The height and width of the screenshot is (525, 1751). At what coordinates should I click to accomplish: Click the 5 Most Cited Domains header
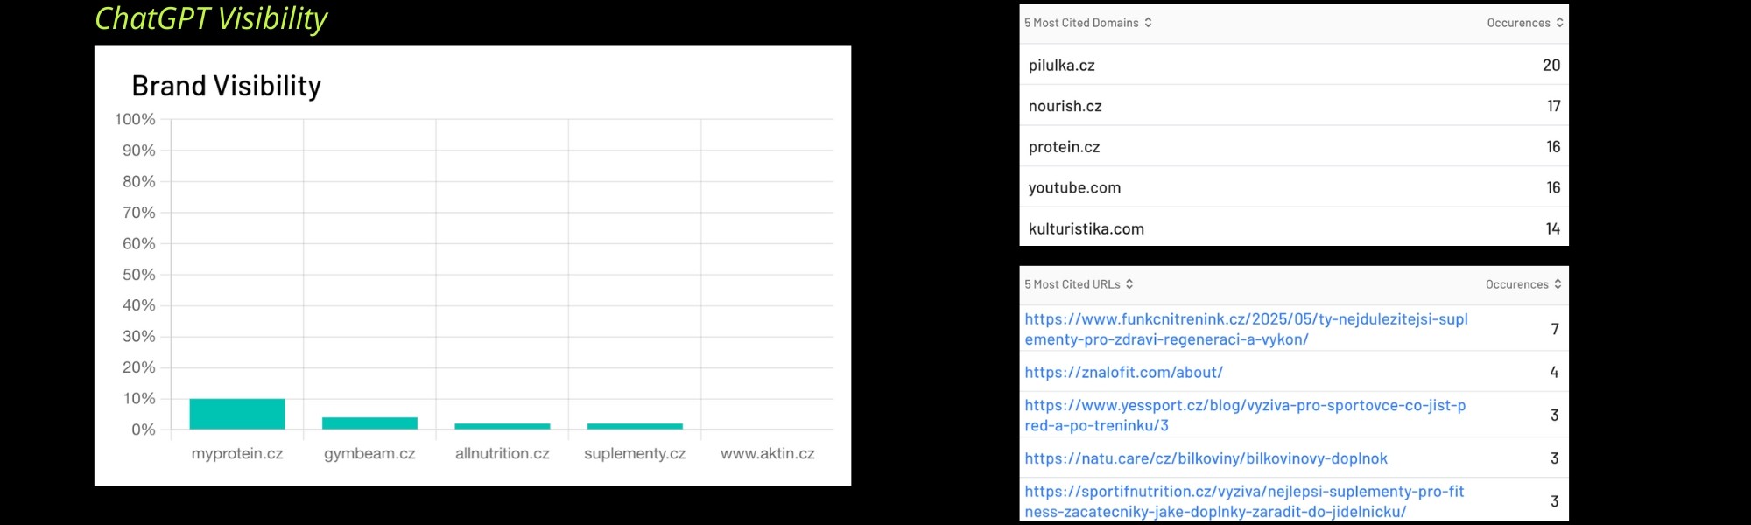(1081, 23)
